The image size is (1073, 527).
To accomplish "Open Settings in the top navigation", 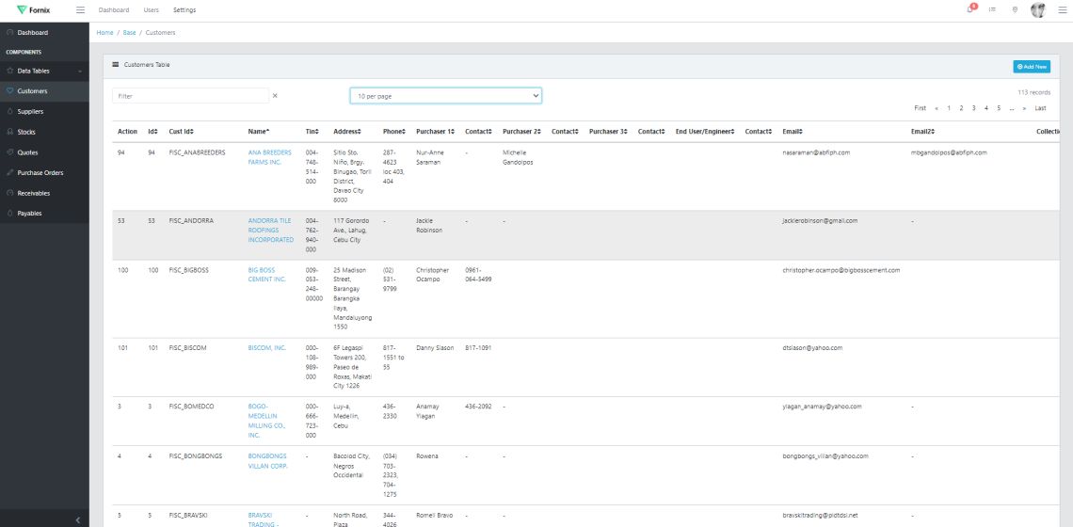I will click(x=184, y=9).
